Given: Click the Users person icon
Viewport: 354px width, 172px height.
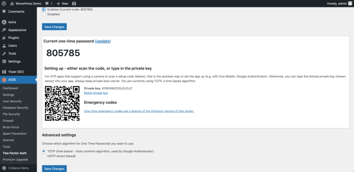Looking at the screenshot, I should click(4, 46).
